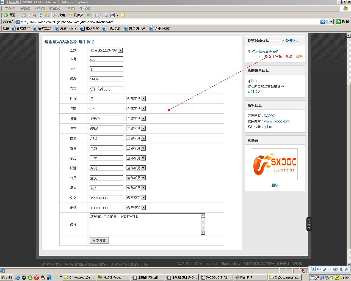The height and width of the screenshot is (281, 351).
Task: Go to Home page via house icon
Action: pyautogui.click(x=47, y=15)
